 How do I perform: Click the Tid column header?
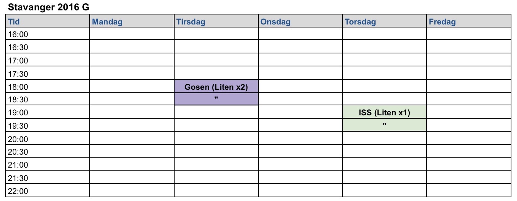48,22
